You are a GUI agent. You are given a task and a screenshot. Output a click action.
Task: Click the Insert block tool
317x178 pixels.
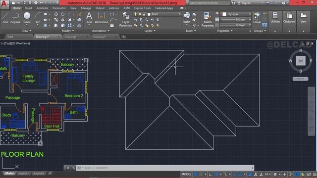tap(187, 18)
